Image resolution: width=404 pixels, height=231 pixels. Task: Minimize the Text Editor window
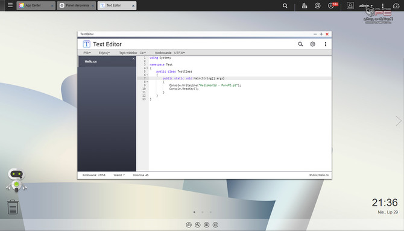click(x=315, y=34)
